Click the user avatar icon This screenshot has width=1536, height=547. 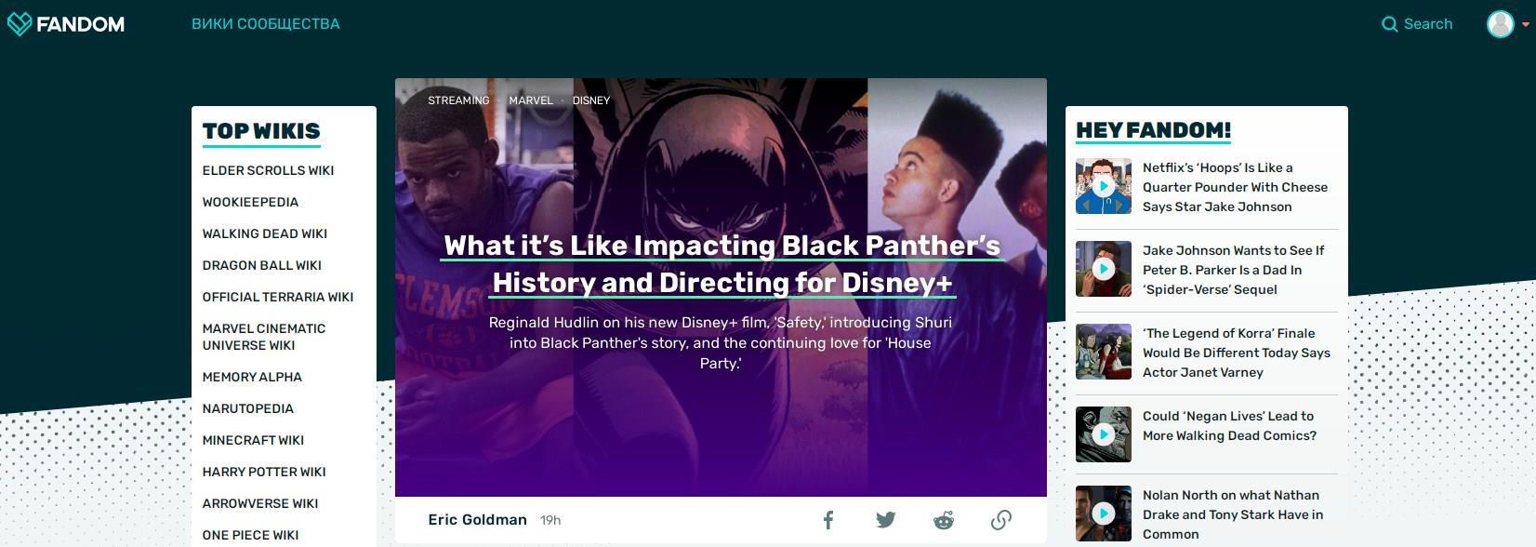[x=1501, y=24]
